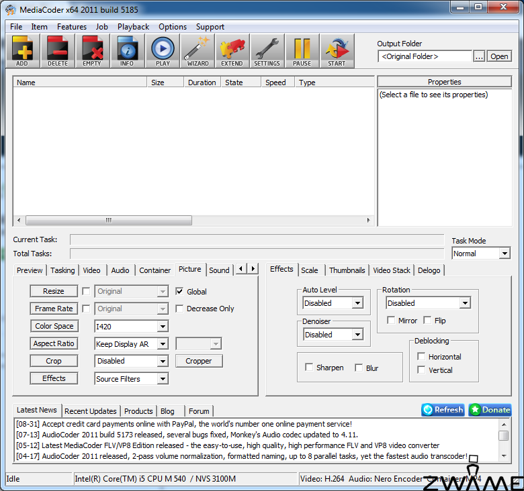Click the ADD file toolbar icon
Image resolution: width=524 pixels, height=491 pixels.
pyautogui.click(x=23, y=51)
